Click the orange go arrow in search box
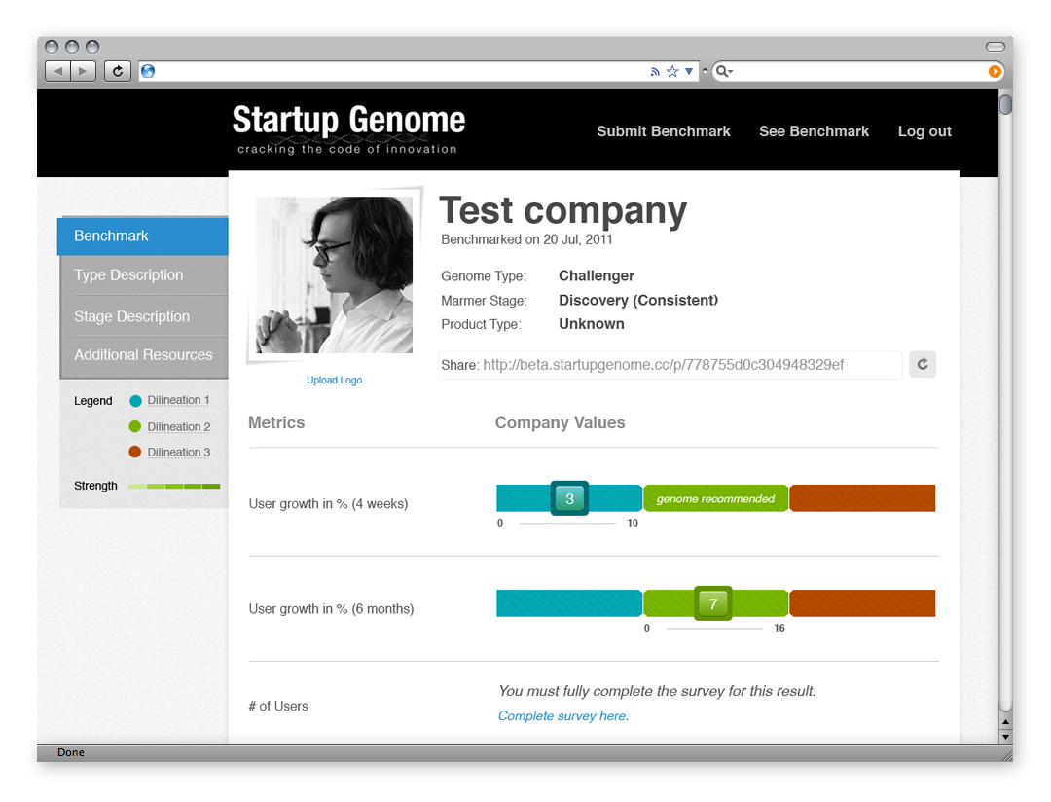Viewport: 1051px width, 802px height. 995,71
